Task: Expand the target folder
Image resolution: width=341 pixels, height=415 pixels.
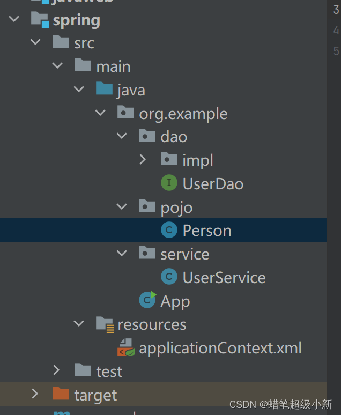Action: 35,394
